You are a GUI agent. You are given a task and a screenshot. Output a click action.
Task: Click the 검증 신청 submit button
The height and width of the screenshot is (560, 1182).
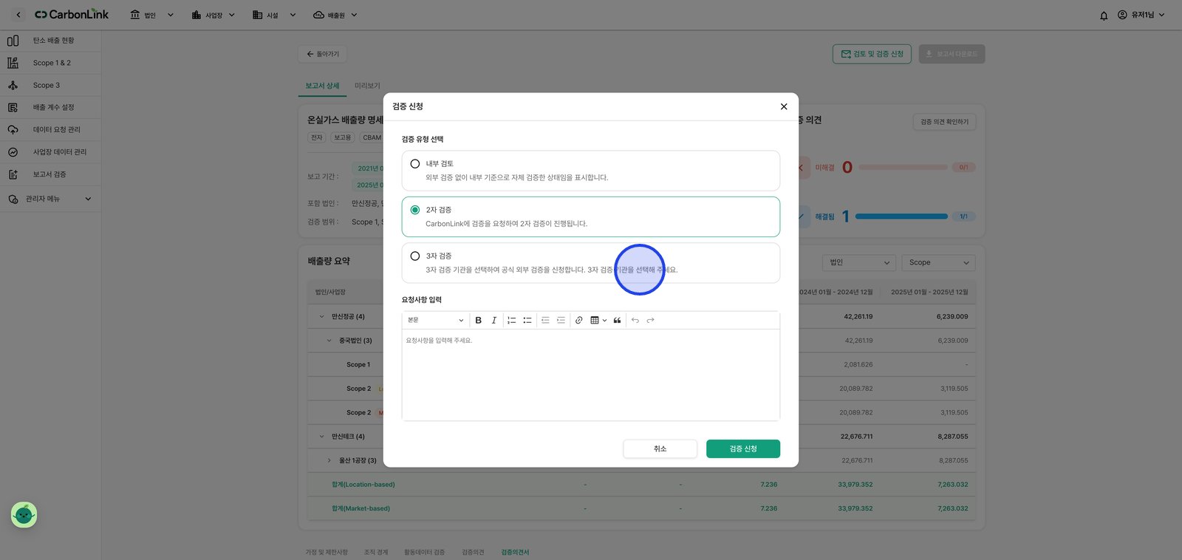[x=743, y=449]
